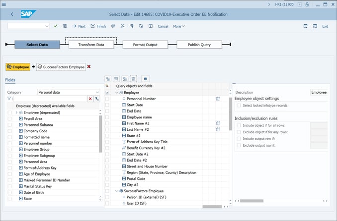Image resolution: width=337 pixels, height=221 pixels.
Task: Click the lock icon in title bar
Action: 307,4
